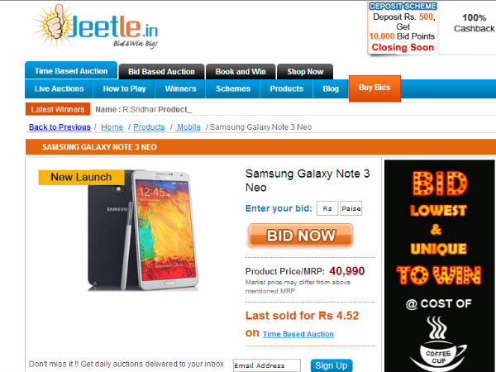
Task: Click the New Launch badge
Action: pyautogui.click(x=81, y=177)
